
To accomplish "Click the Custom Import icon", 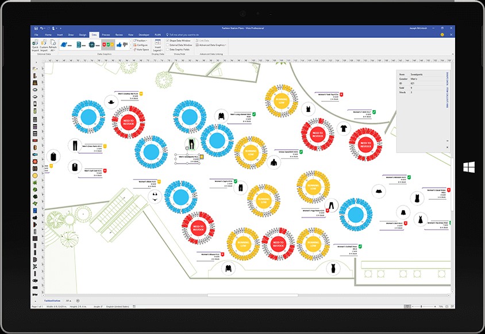I will coord(44,44).
